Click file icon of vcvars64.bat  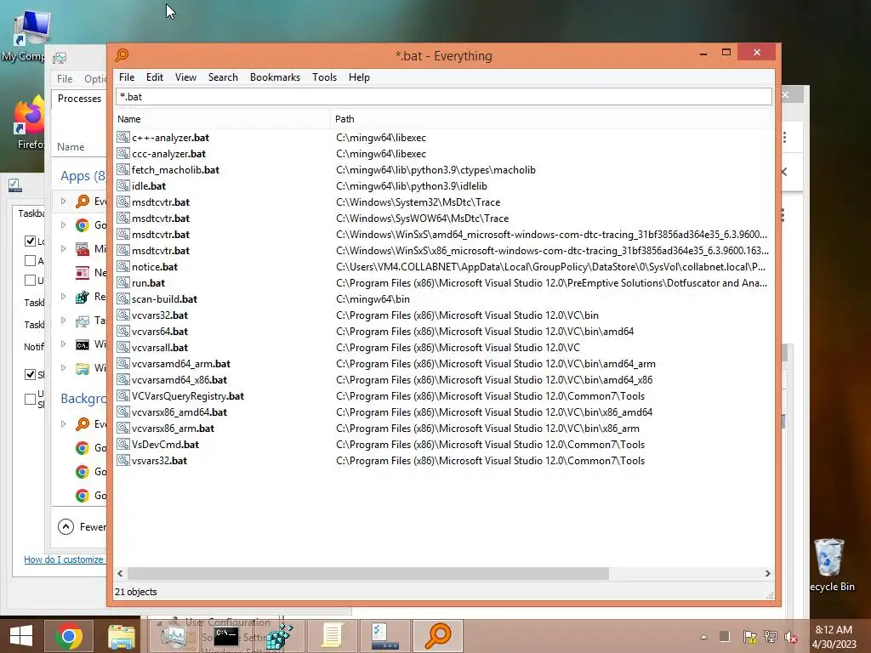tap(123, 331)
